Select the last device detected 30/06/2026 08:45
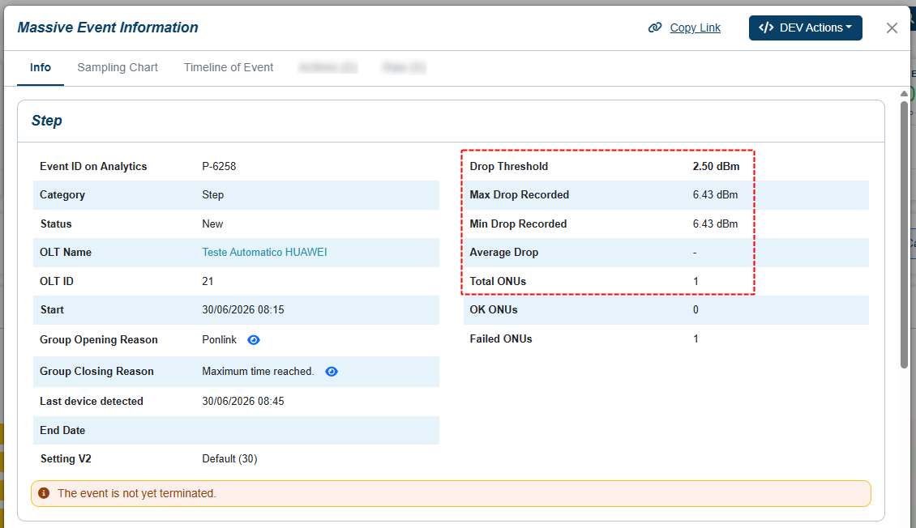This screenshot has width=916, height=528. pos(243,402)
